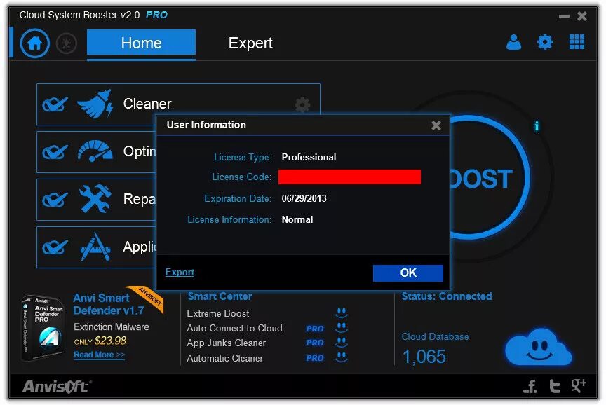This screenshot has height=405, width=606.
Task: Open the user account icon
Action: pyautogui.click(x=513, y=42)
